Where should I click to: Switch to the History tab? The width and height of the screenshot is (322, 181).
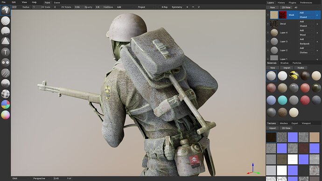pos(281,3)
